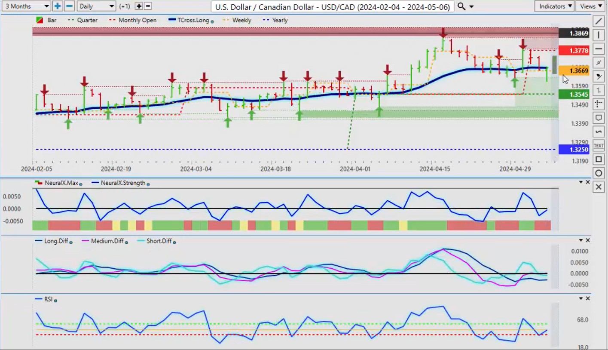The width and height of the screenshot is (608, 350).
Task: Select the freehand curve drawing tool
Action: [598, 132]
